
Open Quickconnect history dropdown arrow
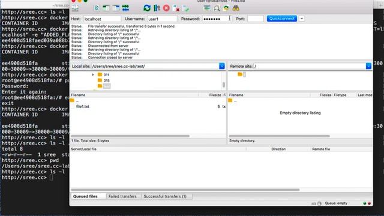[302, 19]
